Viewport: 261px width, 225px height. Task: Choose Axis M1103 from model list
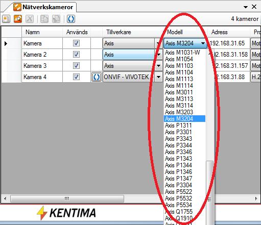click(184, 66)
